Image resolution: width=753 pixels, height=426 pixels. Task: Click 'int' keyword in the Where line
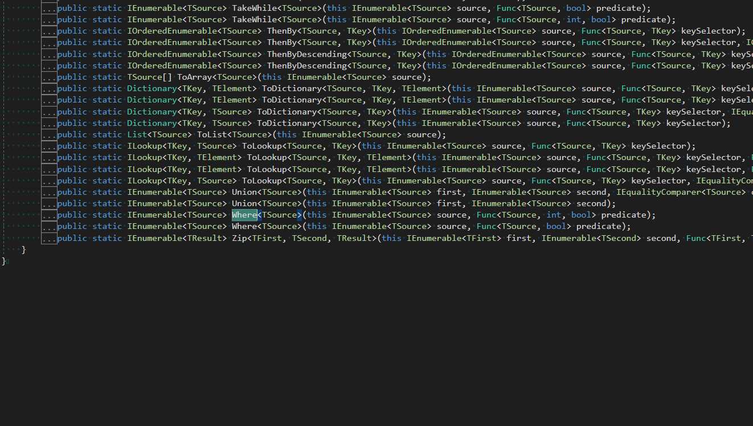point(554,215)
